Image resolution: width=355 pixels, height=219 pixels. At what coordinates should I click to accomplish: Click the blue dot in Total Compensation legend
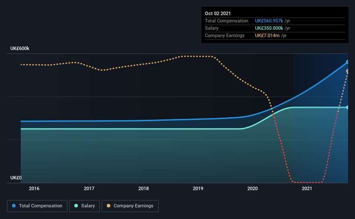14,206
